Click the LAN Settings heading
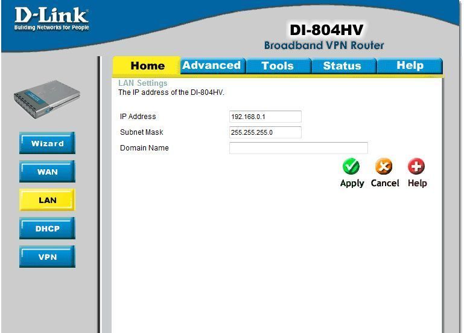 point(143,83)
